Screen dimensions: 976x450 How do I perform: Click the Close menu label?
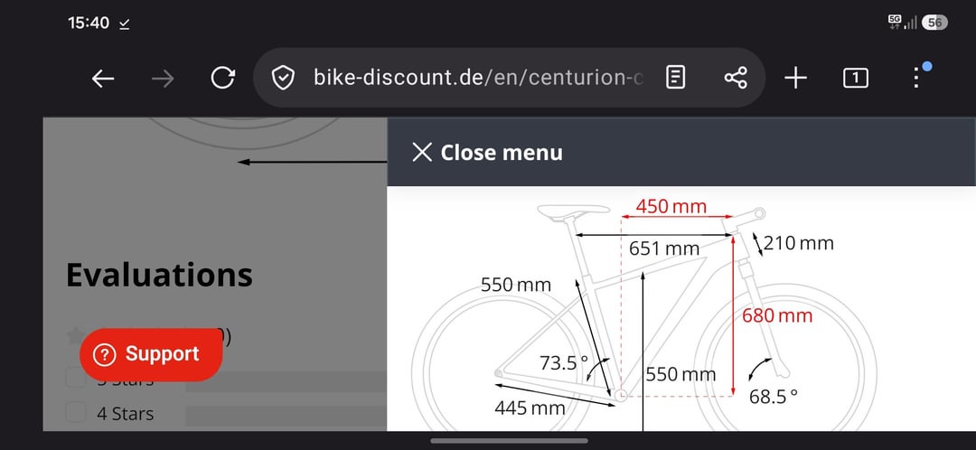click(502, 153)
